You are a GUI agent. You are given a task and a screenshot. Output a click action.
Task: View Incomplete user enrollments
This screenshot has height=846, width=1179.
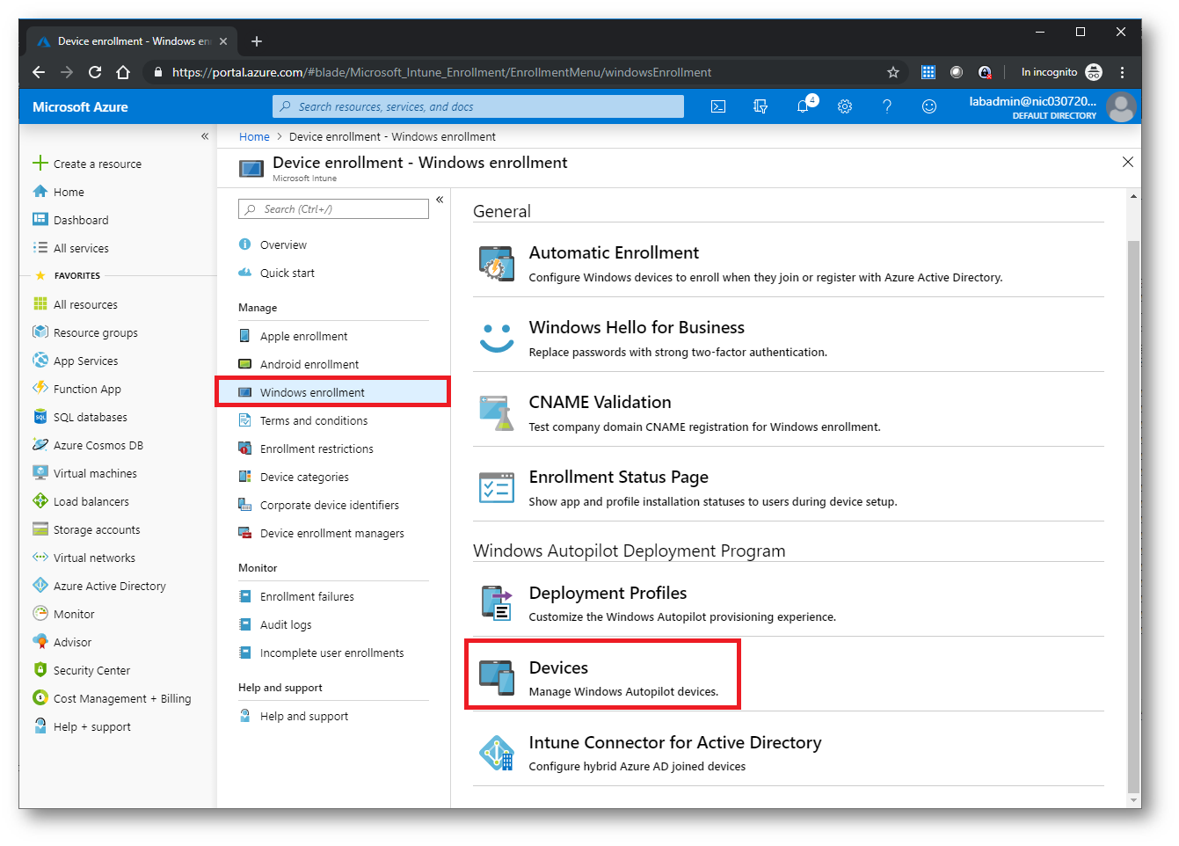coord(333,653)
